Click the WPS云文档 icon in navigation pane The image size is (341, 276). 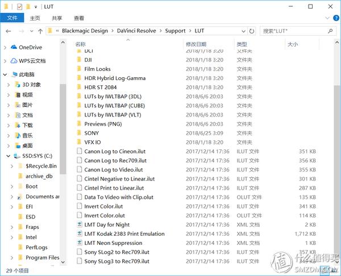click(x=14, y=61)
